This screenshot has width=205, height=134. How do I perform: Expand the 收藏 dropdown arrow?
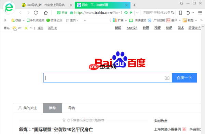pyautogui.click(x=24, y=20)
